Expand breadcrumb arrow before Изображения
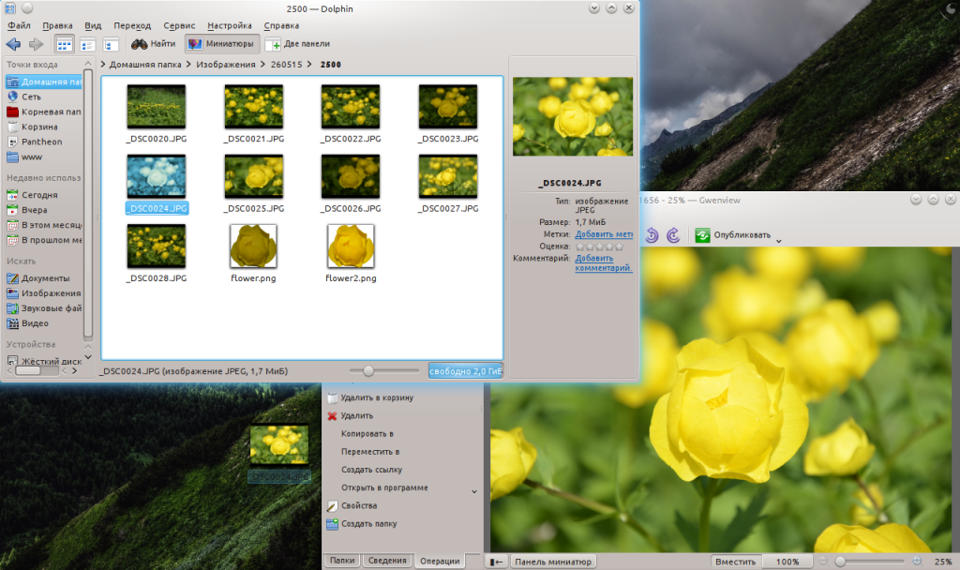 click(x=188, y=65)
